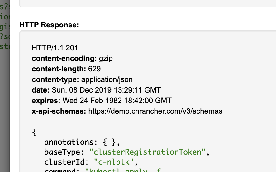Select the application/json value

pos(107,80)
